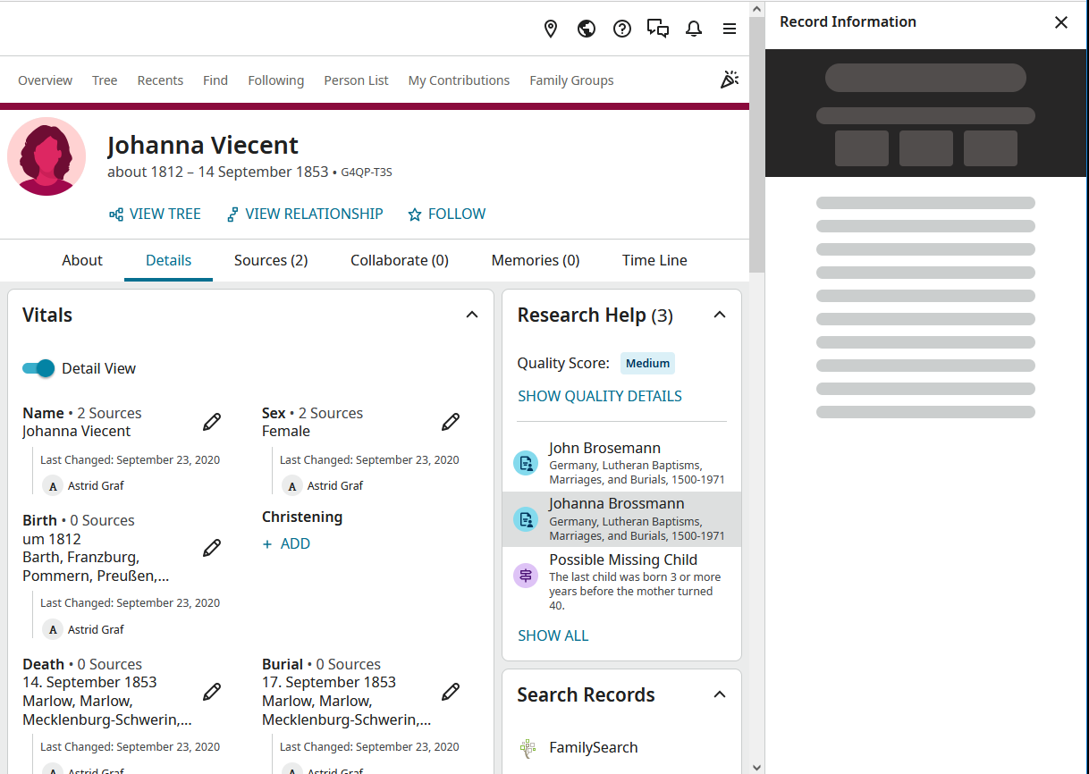1089x774 pixels.
Task: Collapse the Vitals section
Action: pos(472,315)
